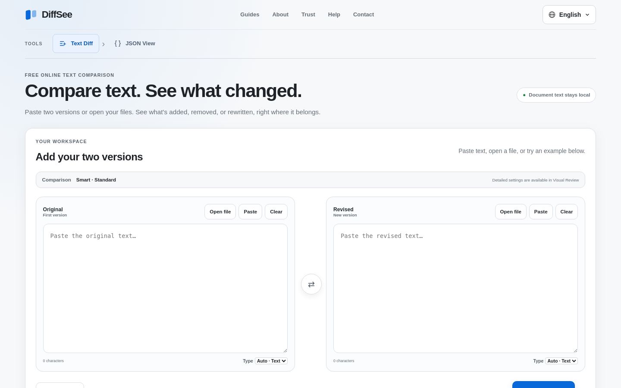
Task: Click the DiffSee brand name
Action: pyautogui.click(x=57, y=15)
